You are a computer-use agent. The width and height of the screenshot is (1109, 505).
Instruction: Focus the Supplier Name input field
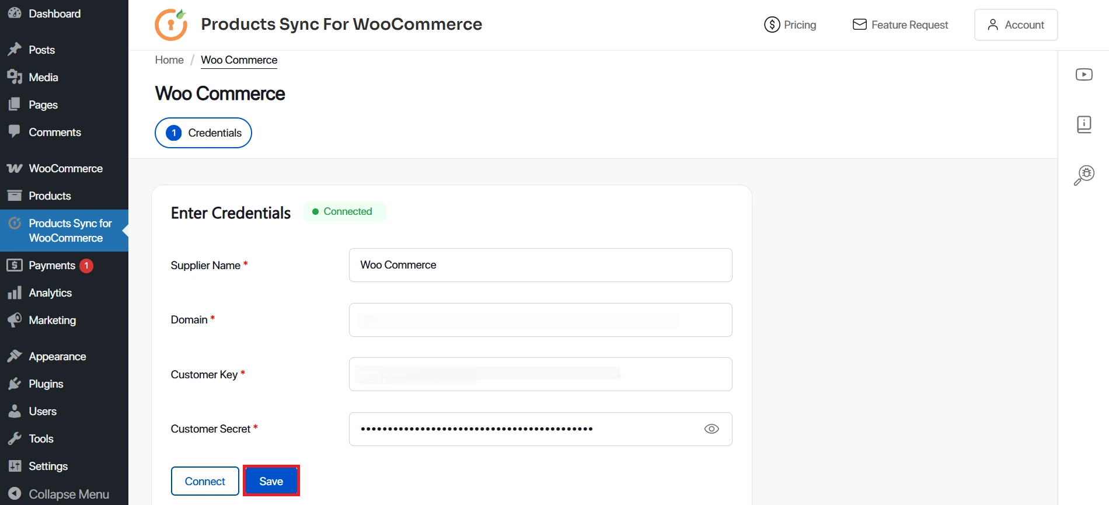(540, 265)
